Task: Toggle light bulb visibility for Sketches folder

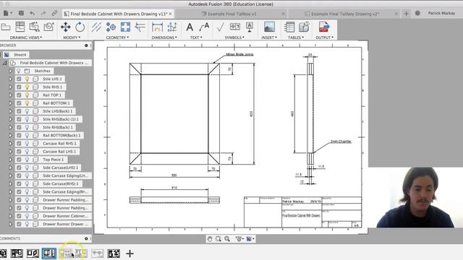Action: (19, 71)
